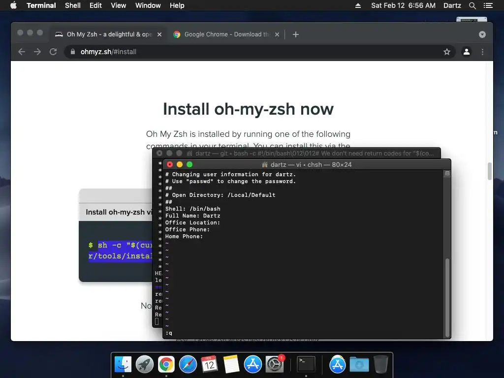The image size is (504, 378).
Task: Open System Preferences with badge in Dock
Action: pyautogui.click(x=275, y=364)
